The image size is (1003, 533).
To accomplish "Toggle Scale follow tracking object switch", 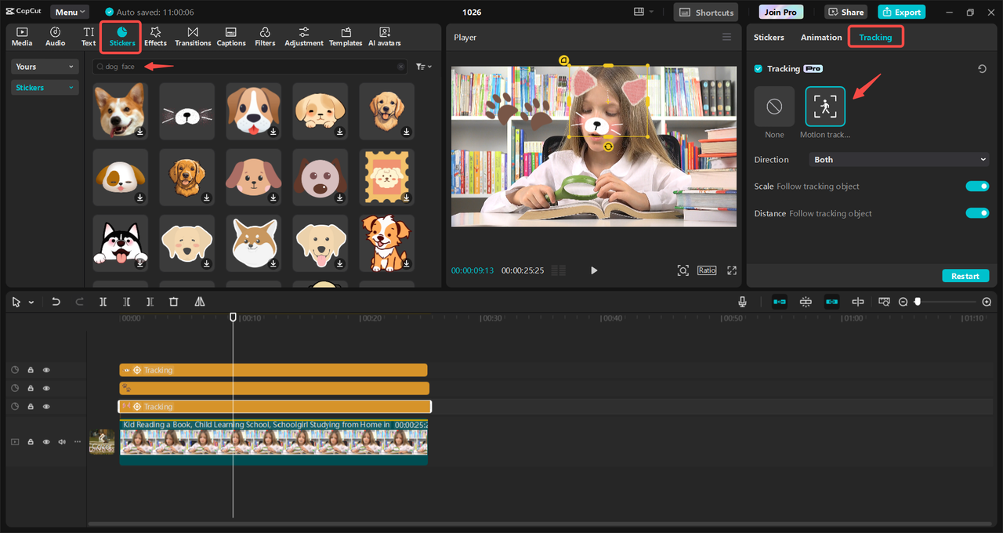I will (x=977, y=187).
